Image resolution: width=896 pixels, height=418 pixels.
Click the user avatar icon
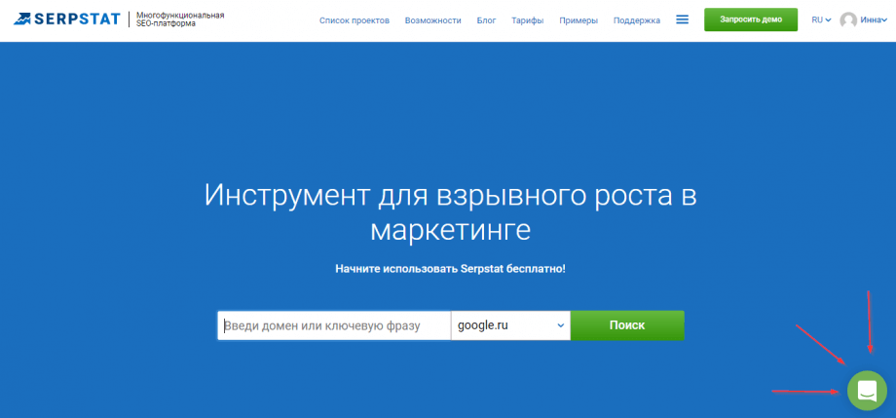pos(848,20)
